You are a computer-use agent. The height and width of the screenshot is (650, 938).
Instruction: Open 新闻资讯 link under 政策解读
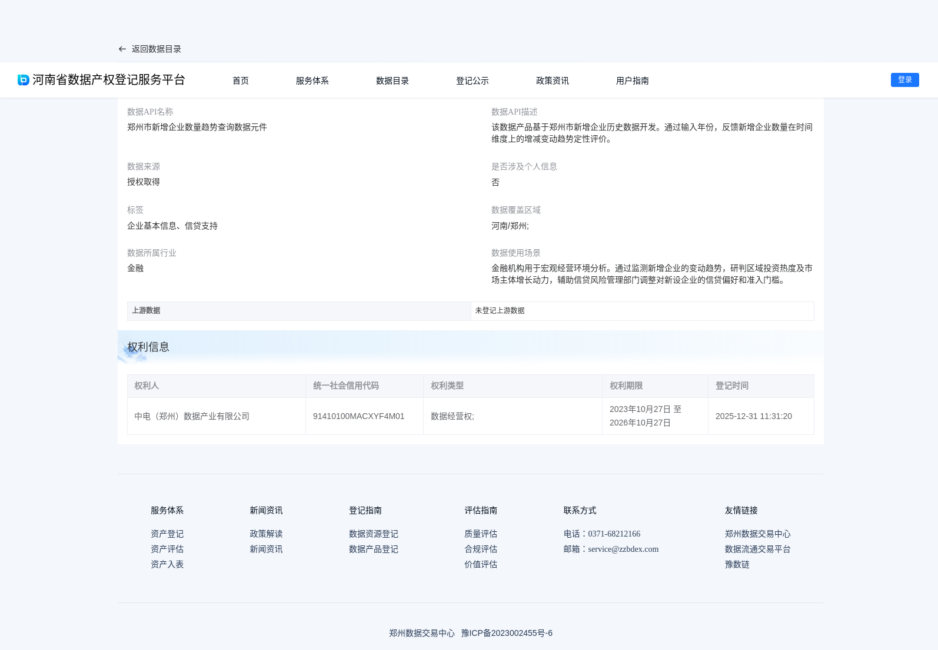click(x=266, y=549)
